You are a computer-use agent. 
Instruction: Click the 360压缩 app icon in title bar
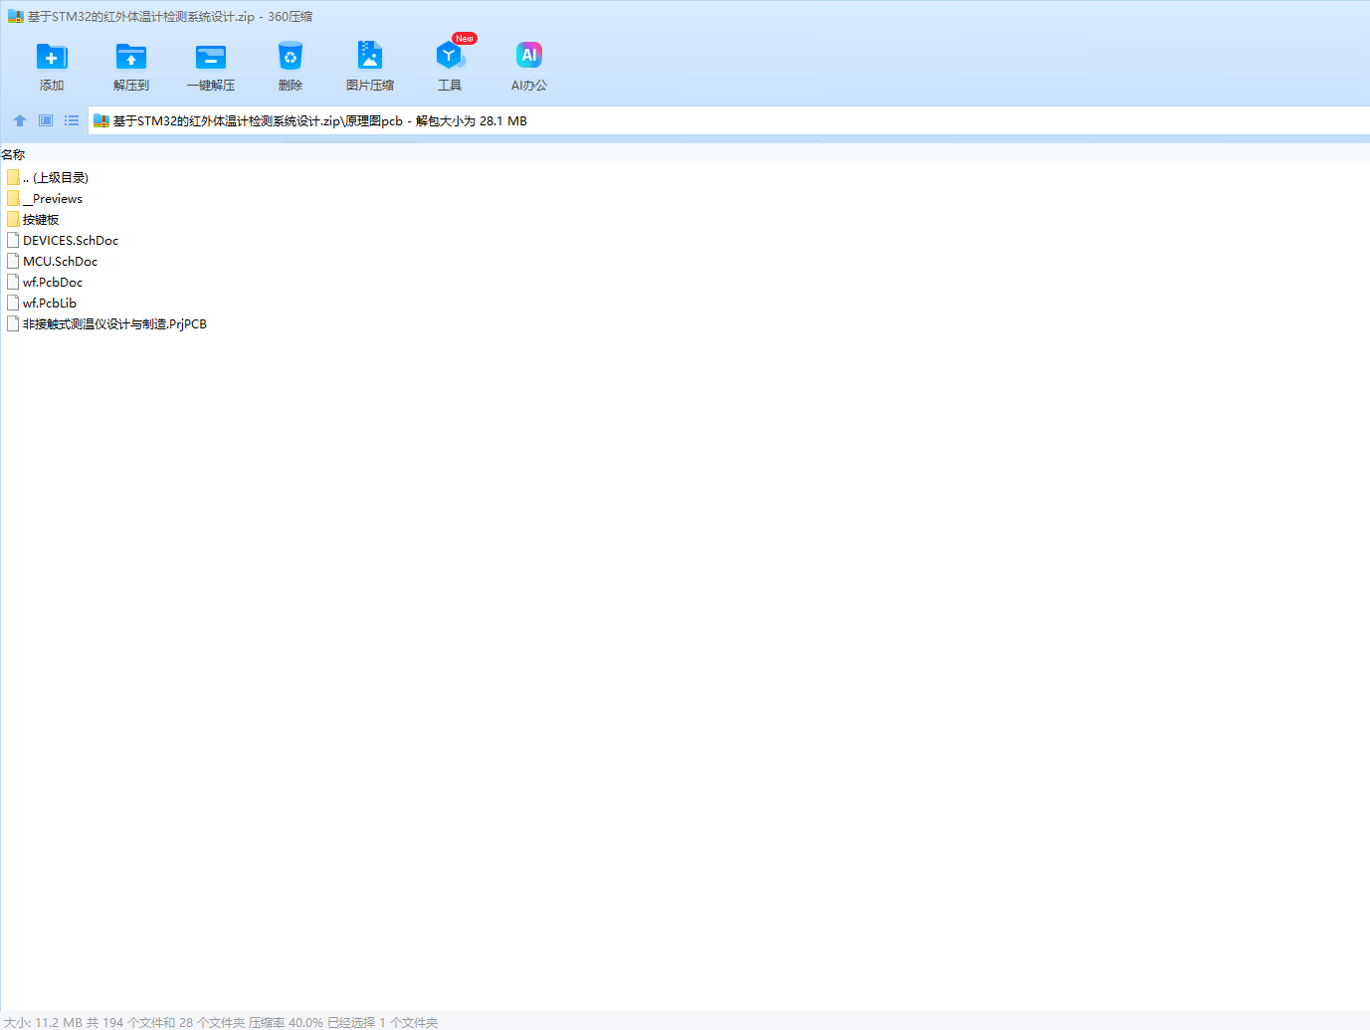coord(15,16)
